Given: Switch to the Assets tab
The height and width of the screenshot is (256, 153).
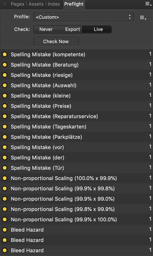Looking at the screenshot, I should coord(36,4).
